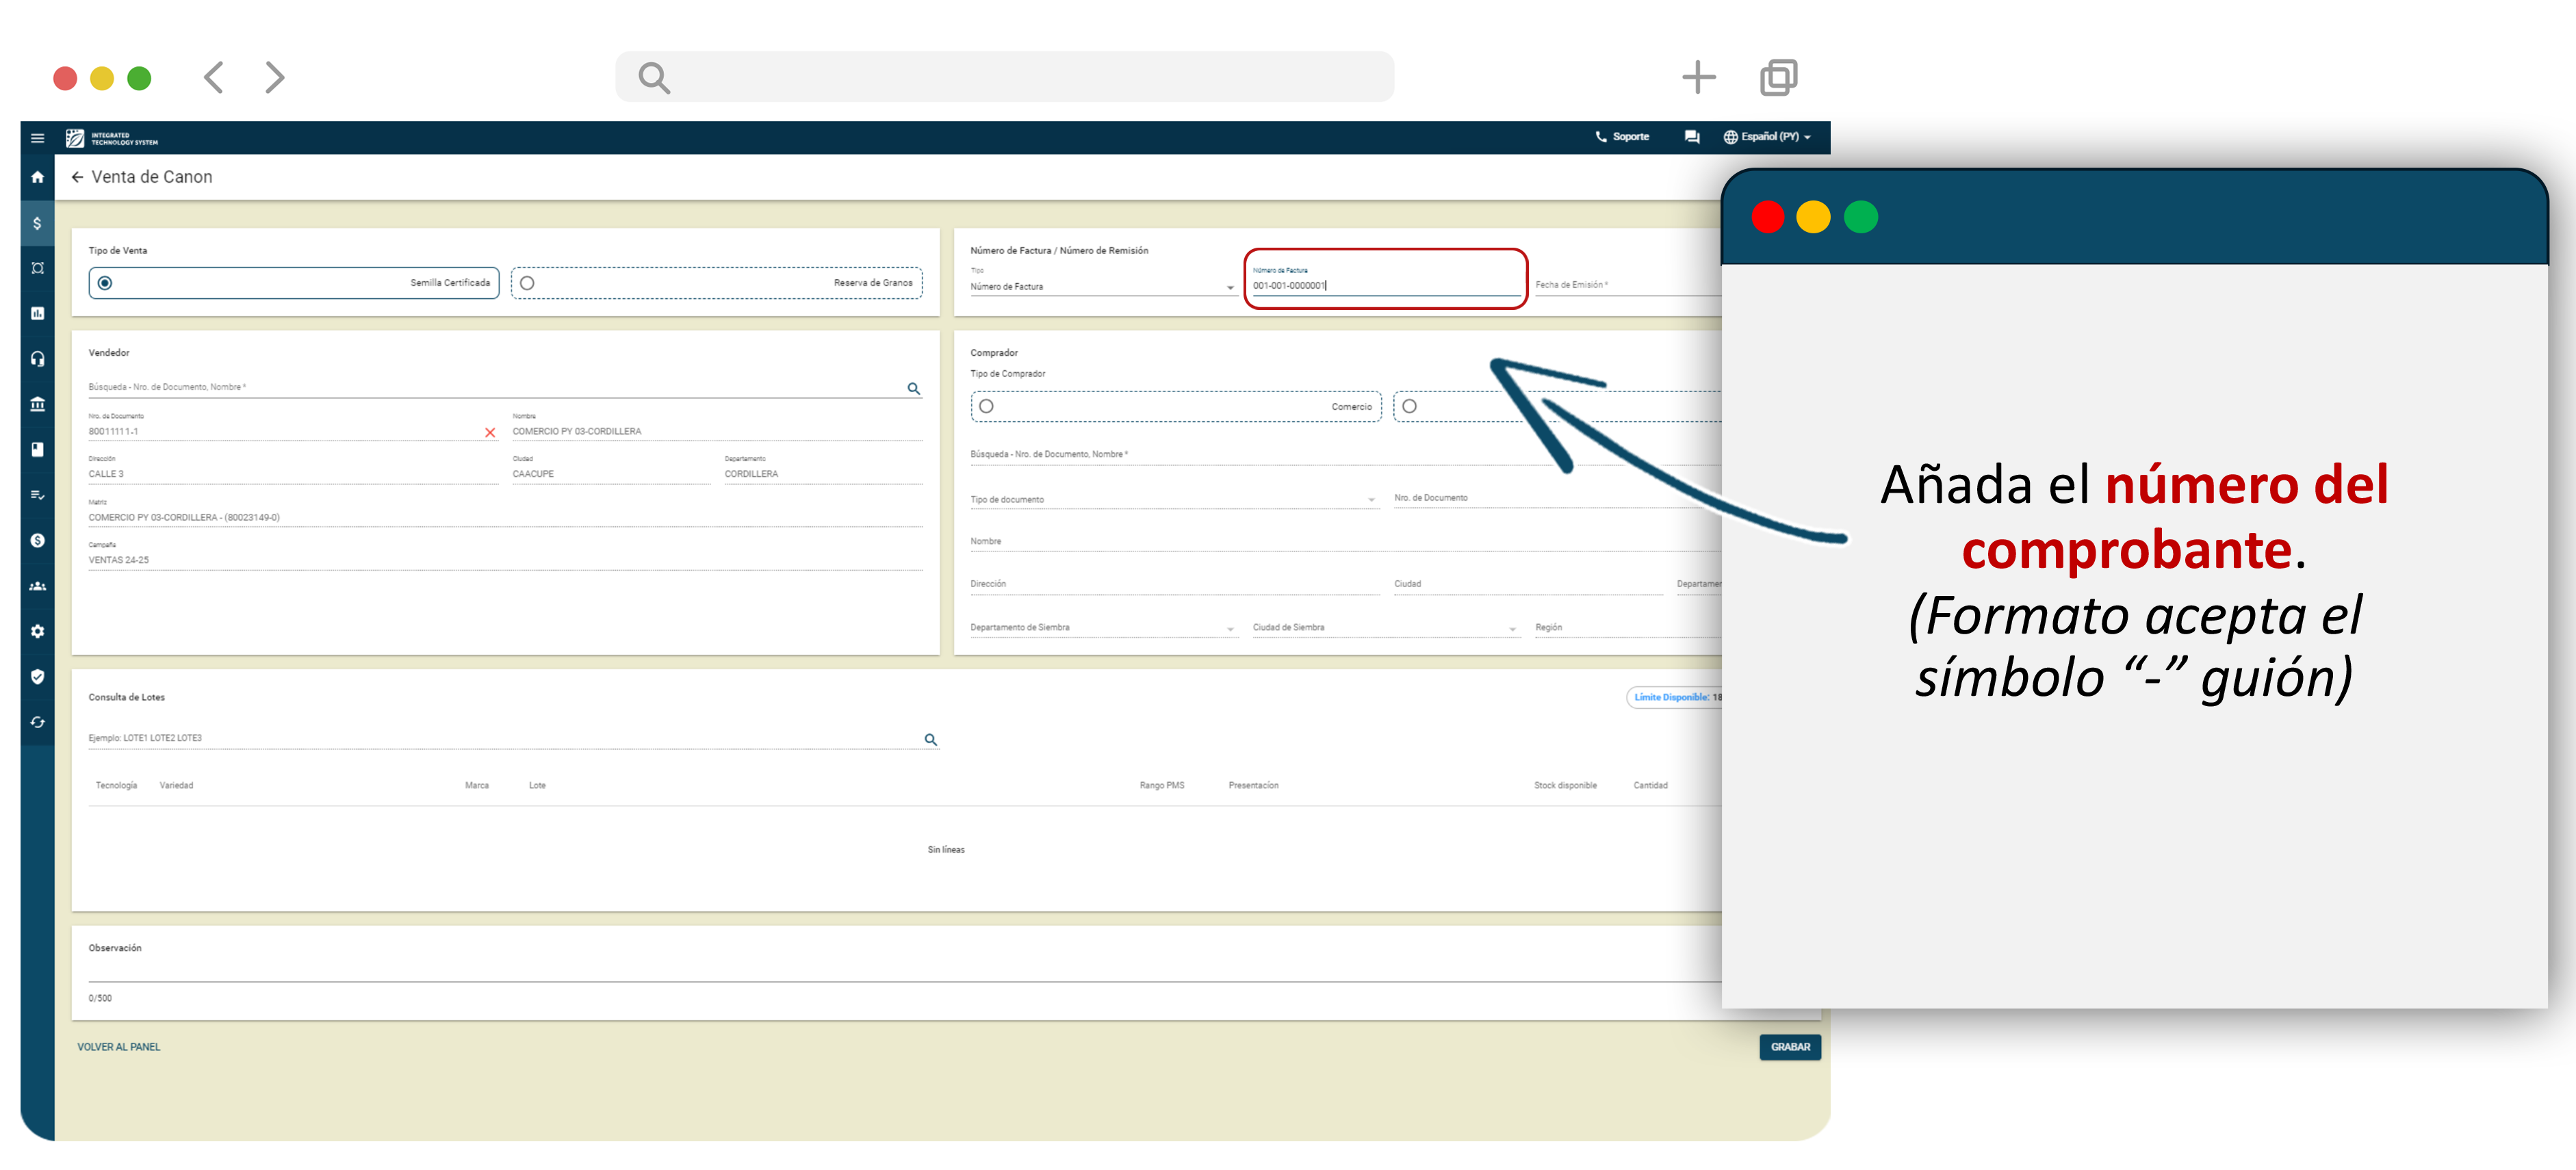Select Comercio buyer type radio
The height and width of the screenshot is (1170, 2576).
point(986,406)
